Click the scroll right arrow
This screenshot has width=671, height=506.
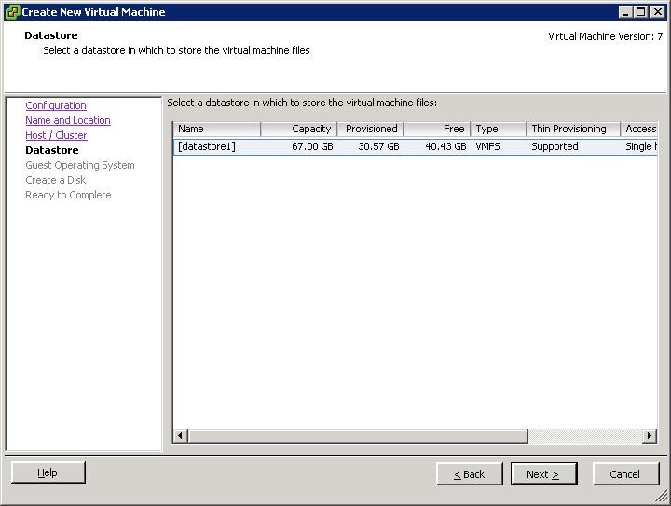coord(650,436)
